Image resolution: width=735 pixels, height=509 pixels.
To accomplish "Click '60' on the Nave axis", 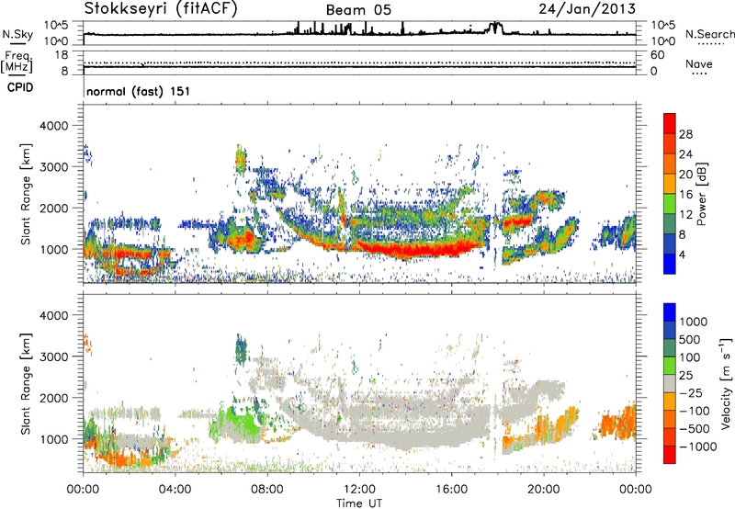I will click(657, 55).
